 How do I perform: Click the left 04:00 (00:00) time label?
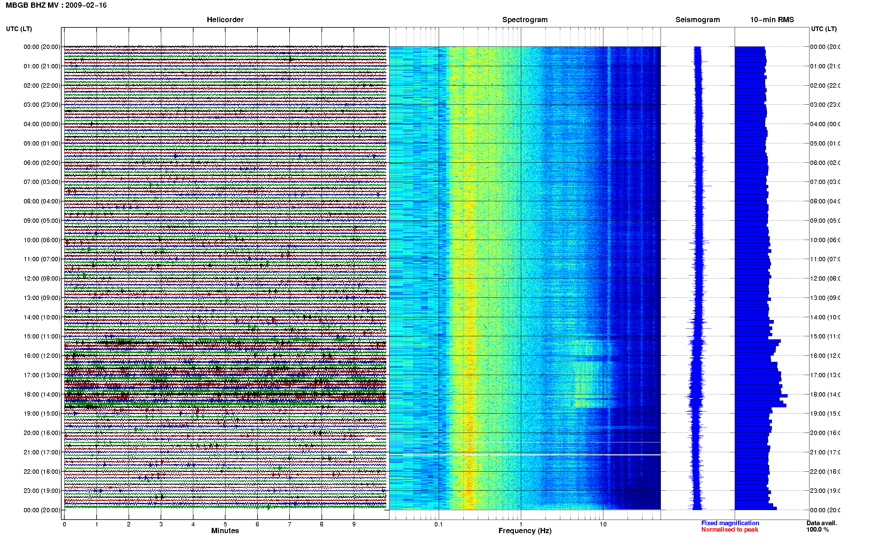(x=42, y=124)
